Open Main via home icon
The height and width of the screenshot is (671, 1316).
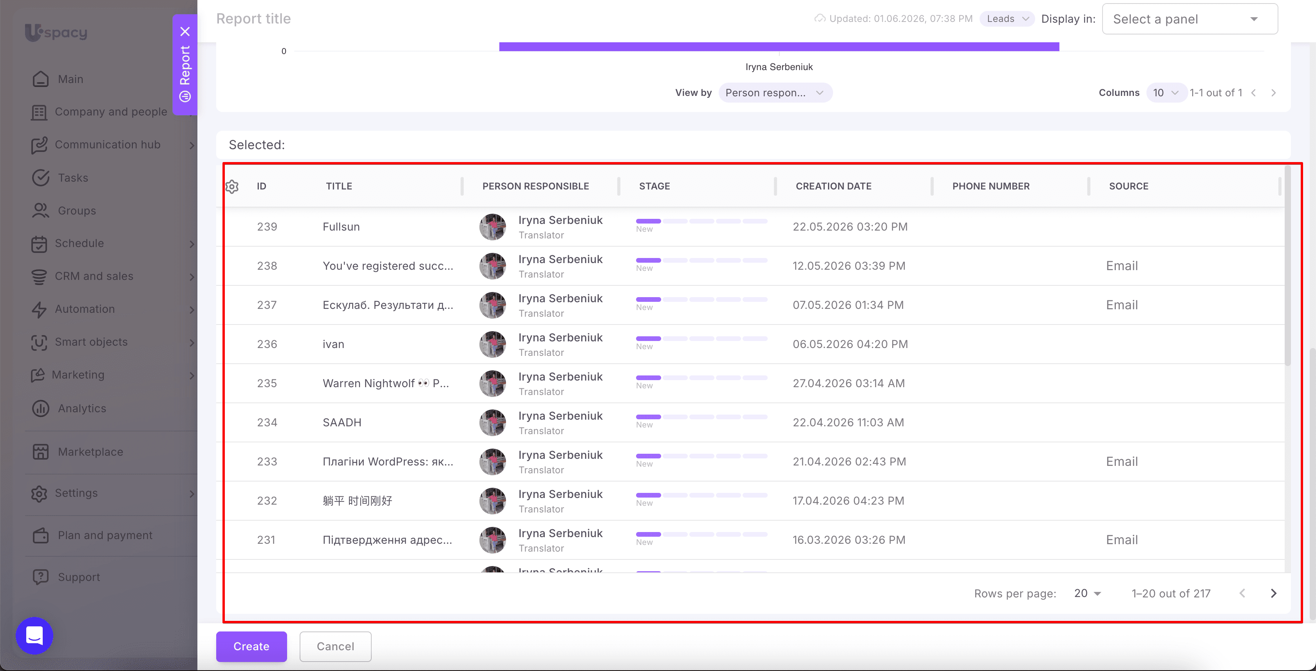[x=40, y=79]
